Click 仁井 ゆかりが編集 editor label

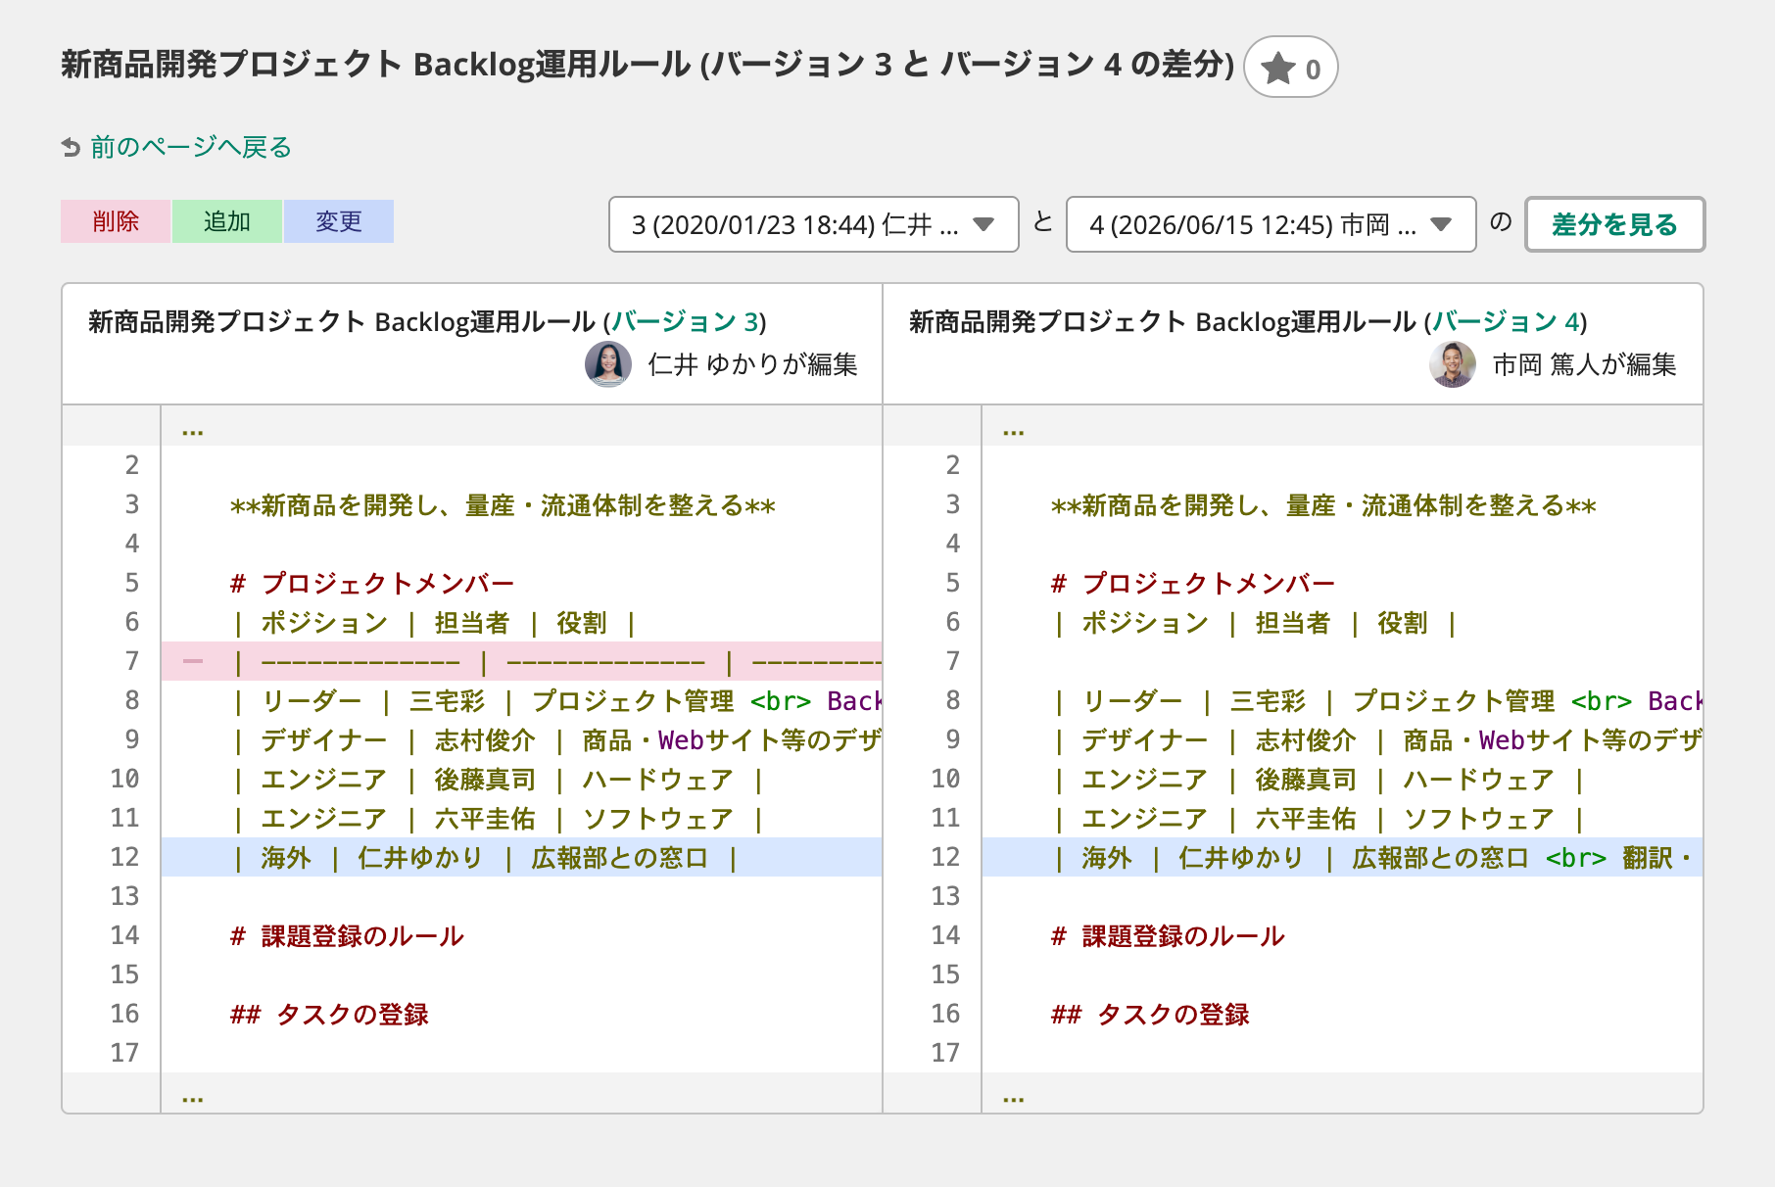point(752,364)
